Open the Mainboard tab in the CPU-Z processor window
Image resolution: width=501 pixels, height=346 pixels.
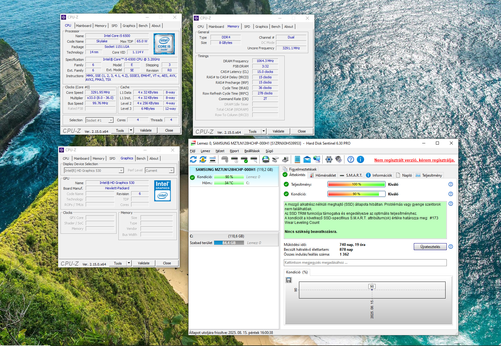click(x=84, y=26)
